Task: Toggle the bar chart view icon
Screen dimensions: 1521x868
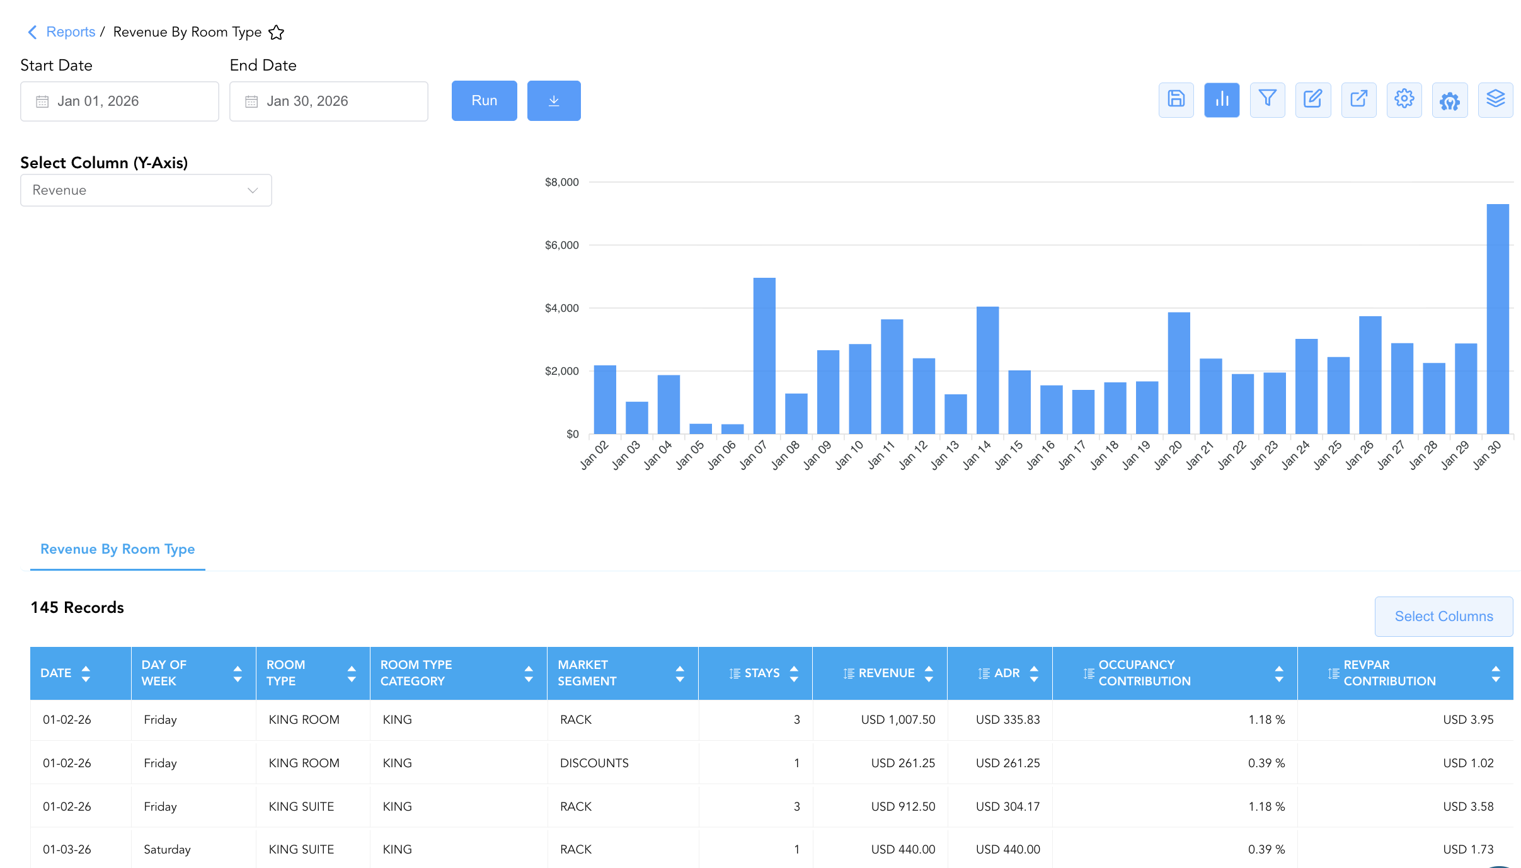Action: tap(1222, 100)
